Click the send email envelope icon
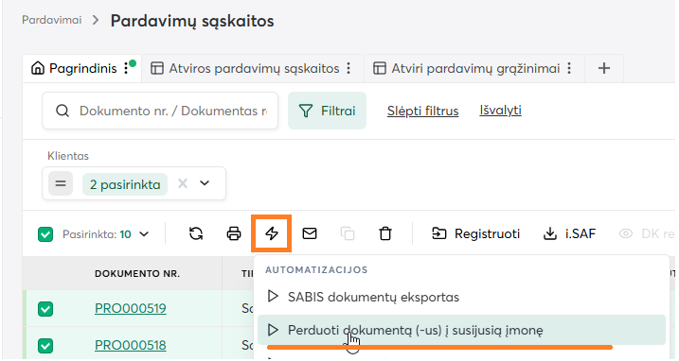679x361 pixels. point(310,233)
